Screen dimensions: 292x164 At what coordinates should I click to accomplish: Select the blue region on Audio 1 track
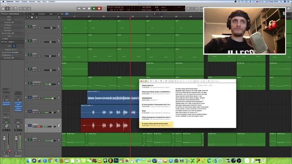coord(113,97)
